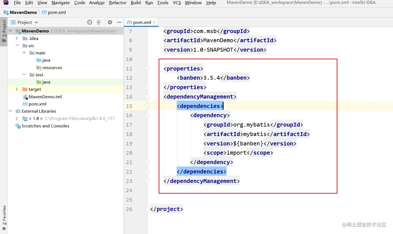
Task: Click the .idea folder icon
Action: click(x=25, y=38)
